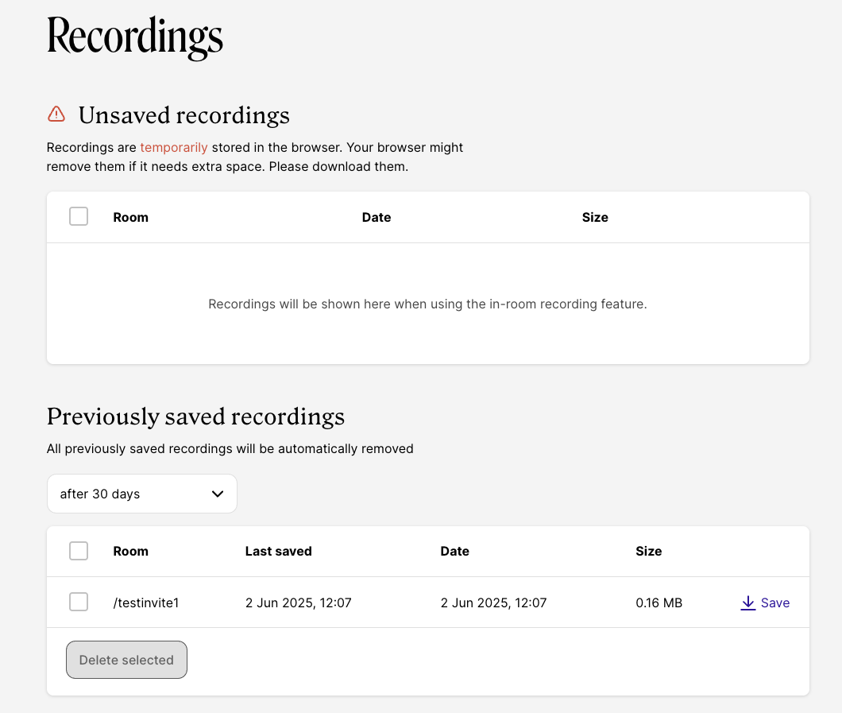Click the red "temporarily" text
The height and width of the screenshot is (713, 842).
(x=174, y=147)
